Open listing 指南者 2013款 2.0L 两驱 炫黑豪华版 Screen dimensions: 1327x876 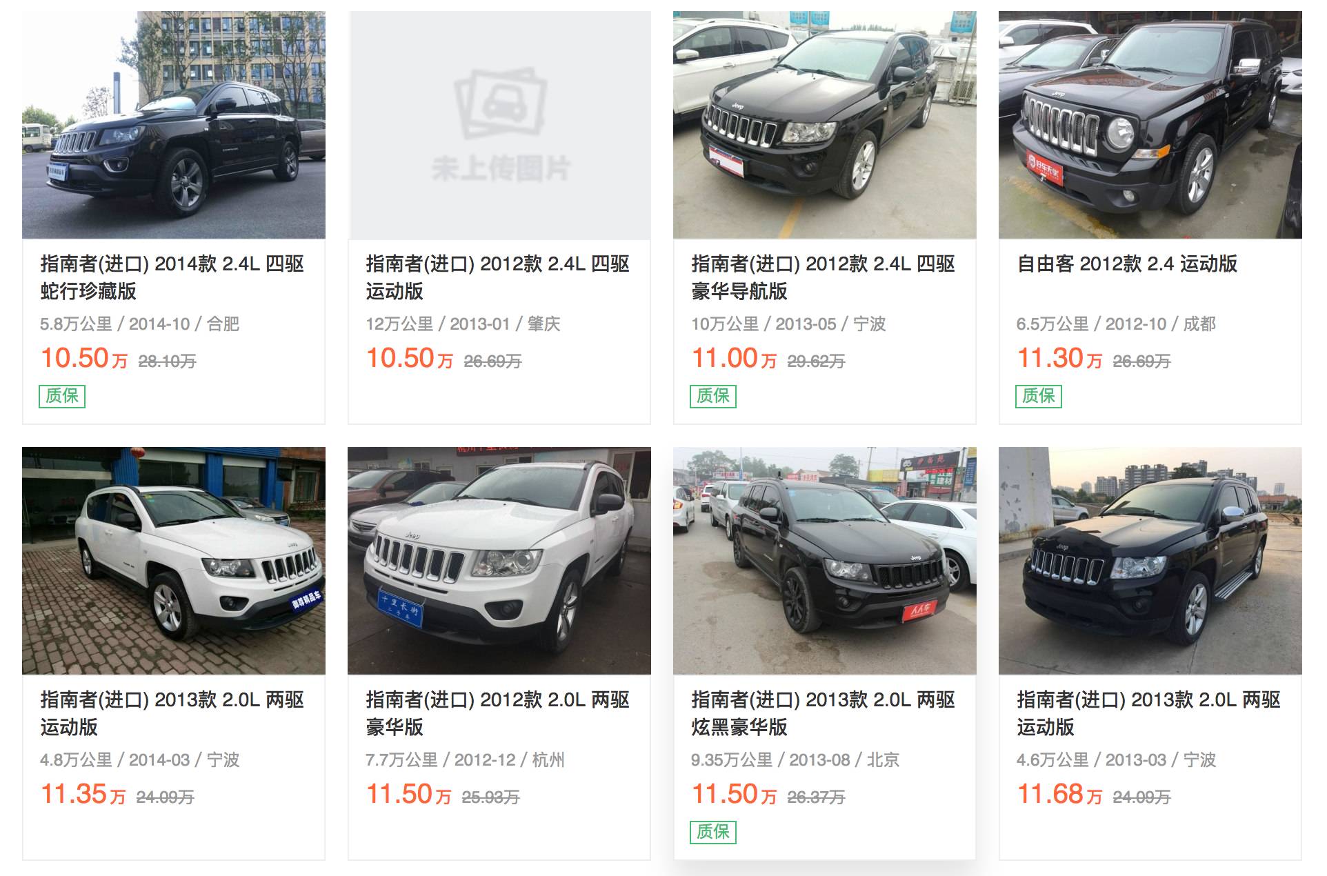[824, 713]
